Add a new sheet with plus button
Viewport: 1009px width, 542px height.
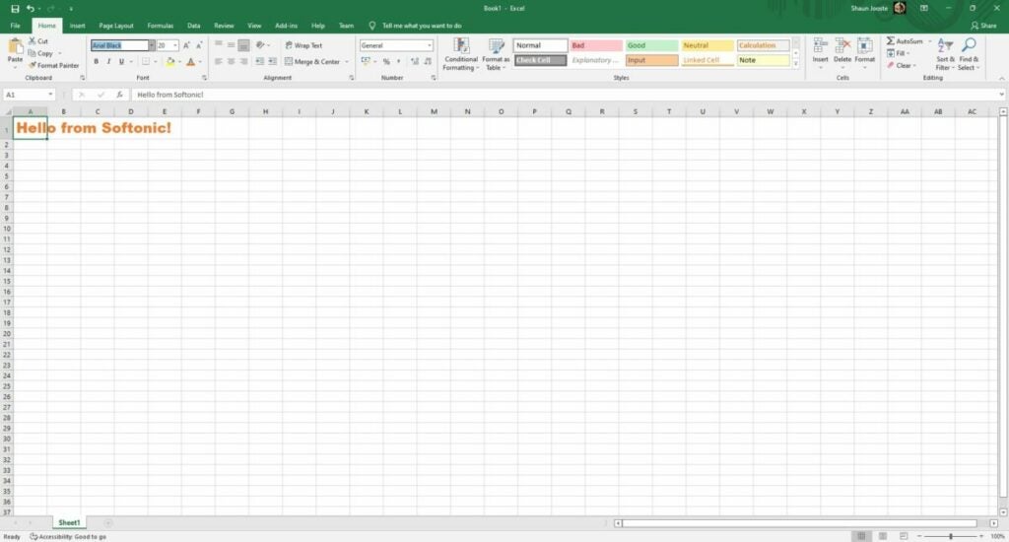point(108,522)
